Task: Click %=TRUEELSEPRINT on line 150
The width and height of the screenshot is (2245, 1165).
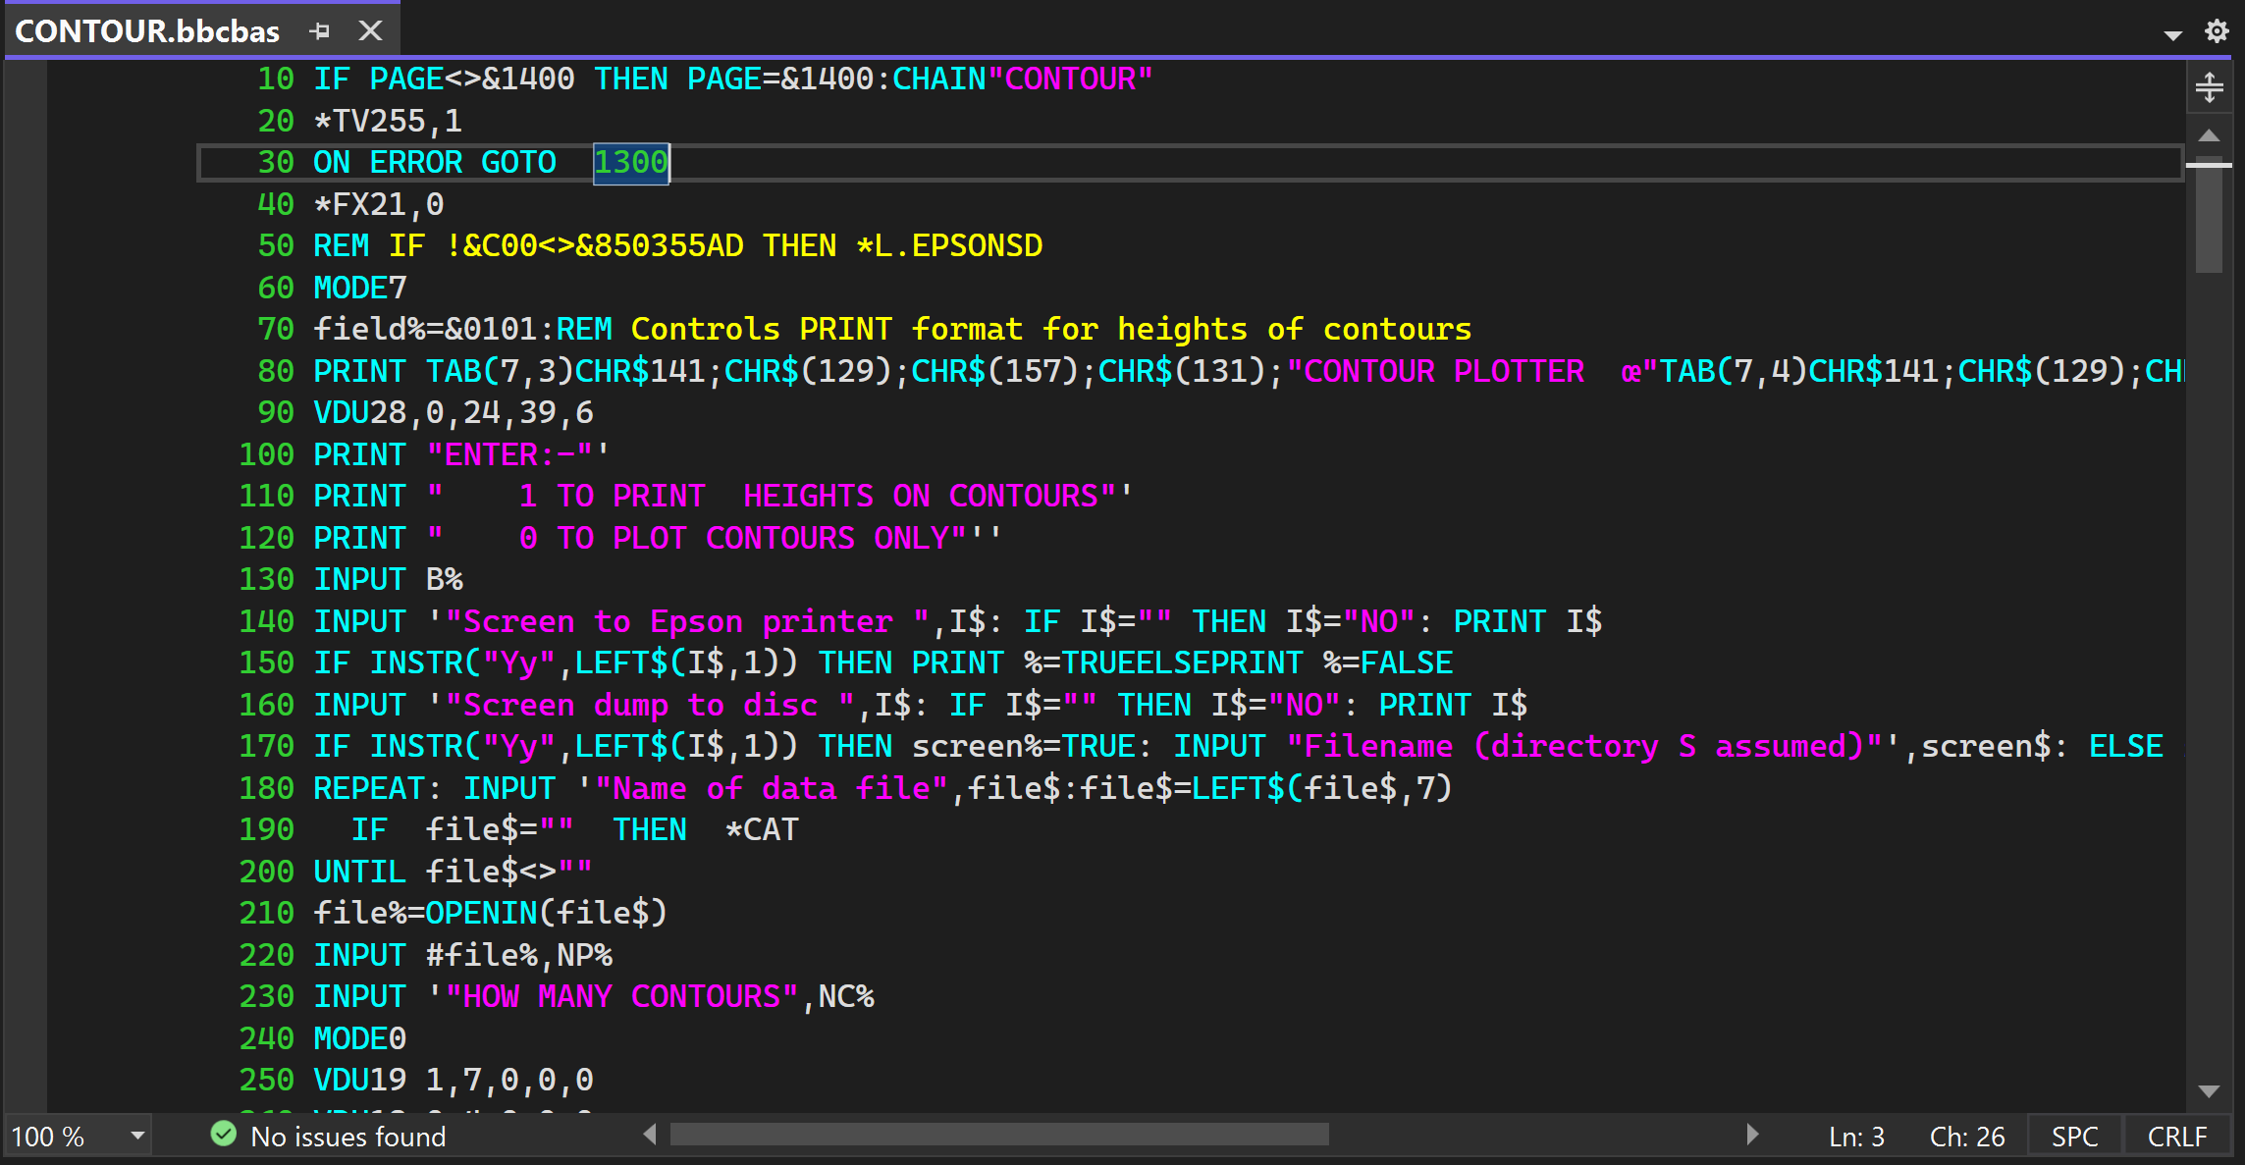Action: point(1163,662)
